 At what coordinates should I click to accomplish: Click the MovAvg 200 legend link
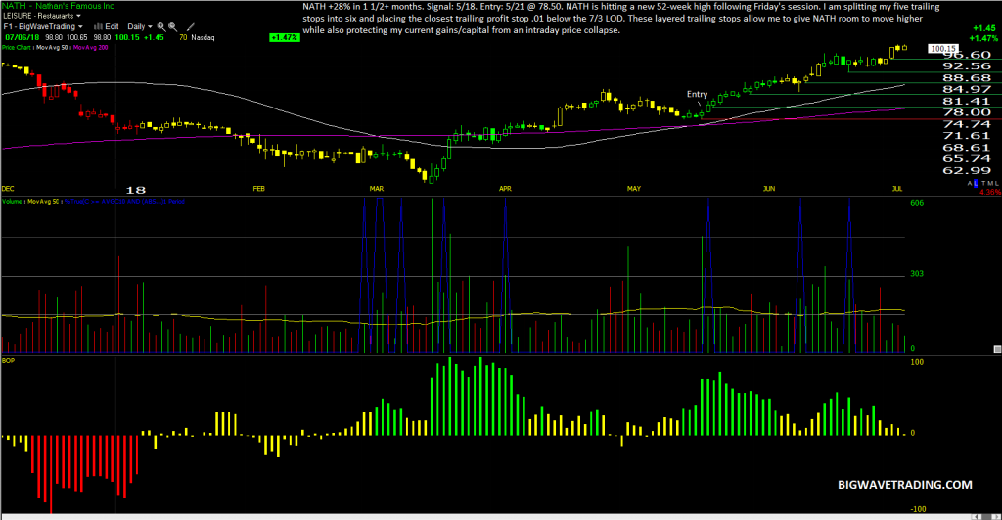point(91,47)
